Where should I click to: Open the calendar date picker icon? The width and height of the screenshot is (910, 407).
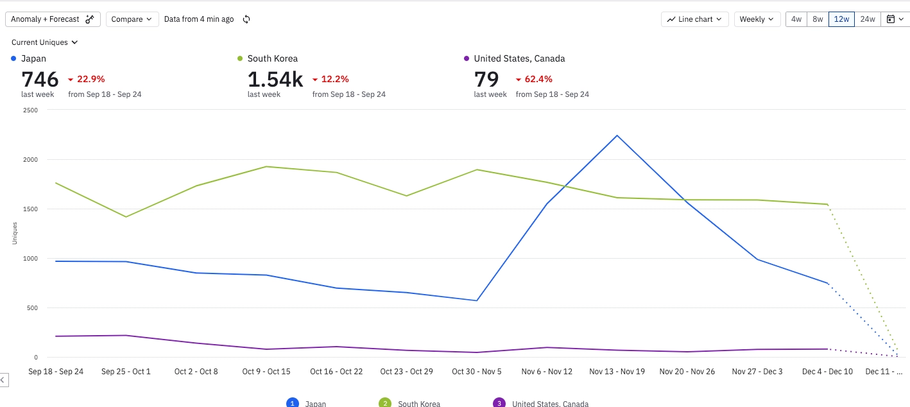click(890, 19)
